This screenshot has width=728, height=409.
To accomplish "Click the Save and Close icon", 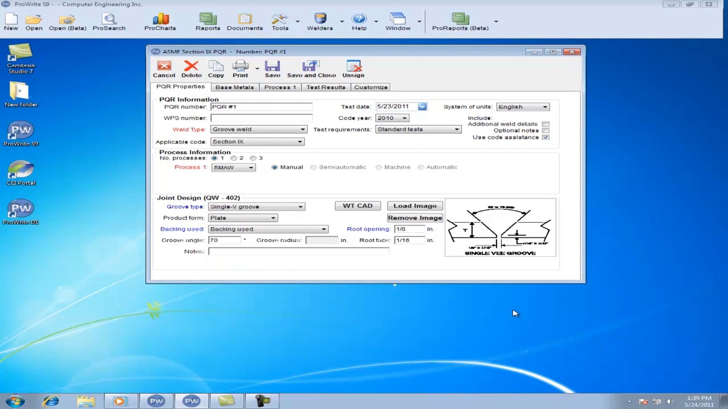I will coord(312,69).
